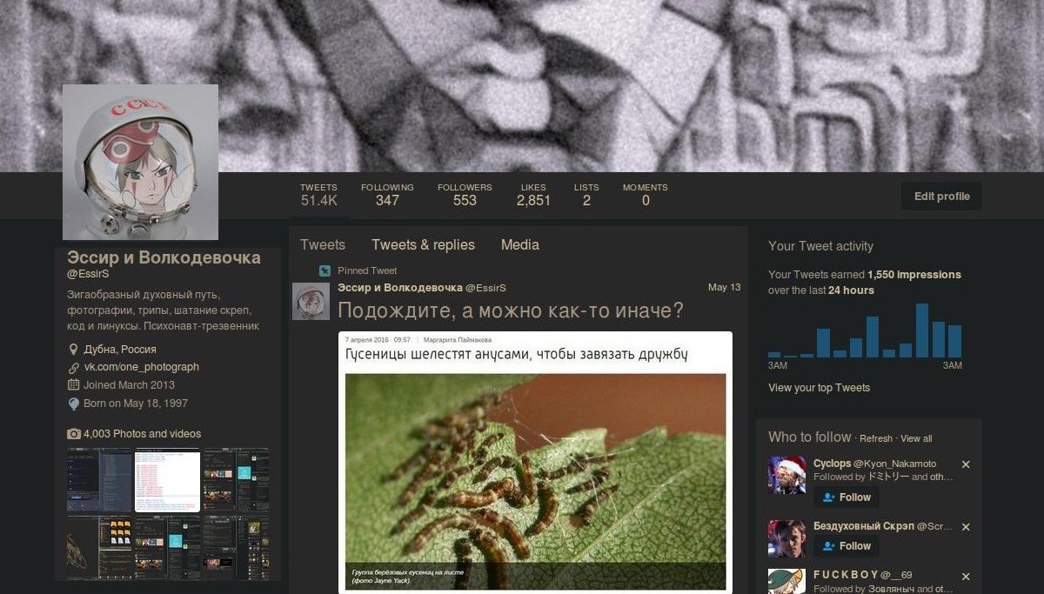This screenshot has height=594, width=1044.
Task: Click the profile bio text in sidebar
Action: click(163, 310)
